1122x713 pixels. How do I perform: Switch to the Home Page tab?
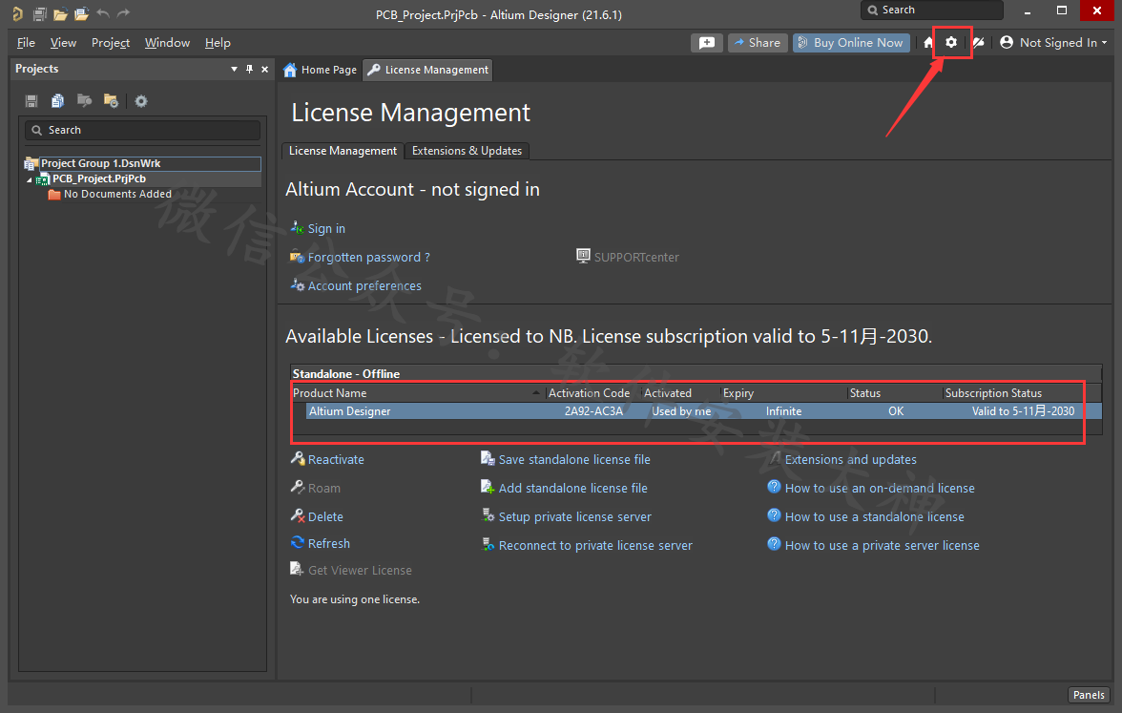321,71
